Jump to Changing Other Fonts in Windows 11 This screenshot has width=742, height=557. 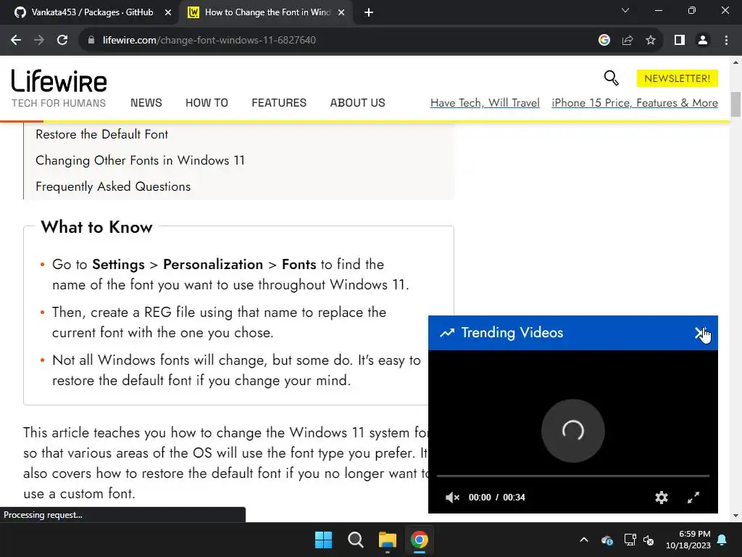(140, 160)
